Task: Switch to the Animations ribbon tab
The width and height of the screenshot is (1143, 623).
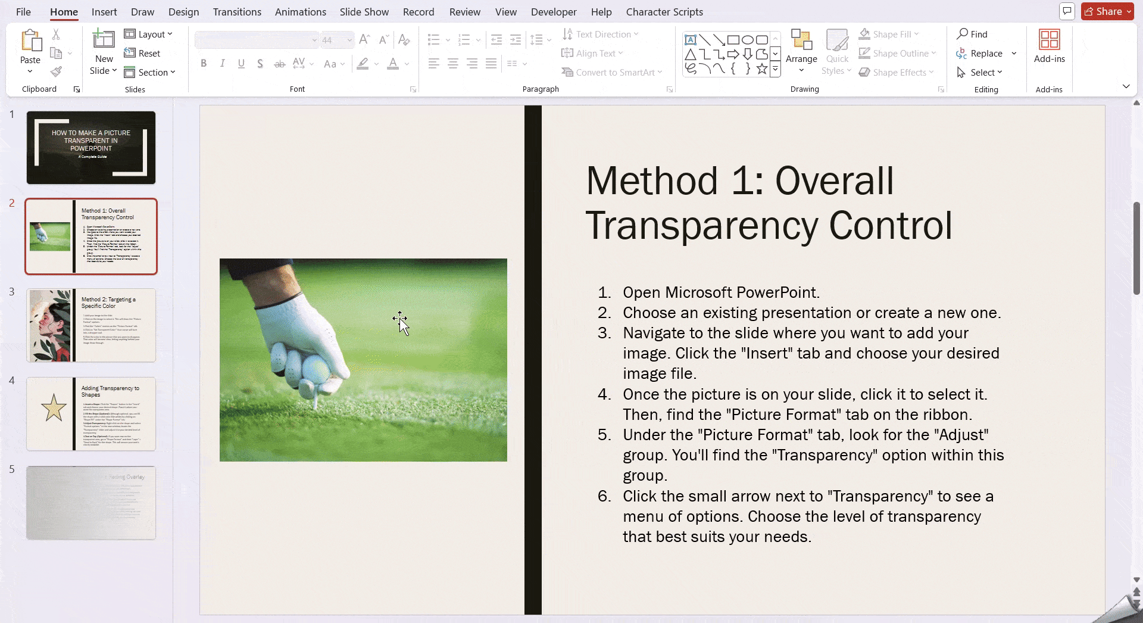Action: 301,11
